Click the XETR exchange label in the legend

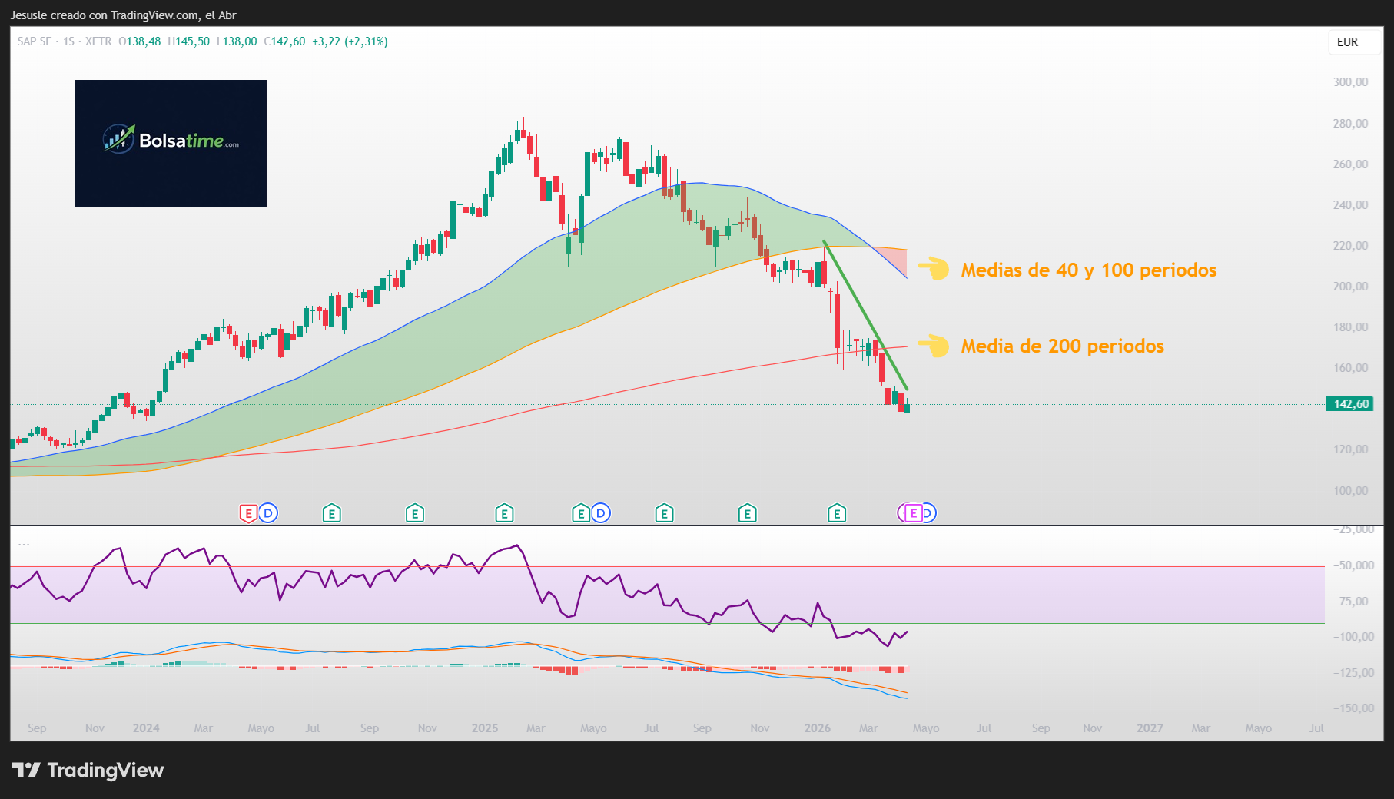[x=98, y=42]
